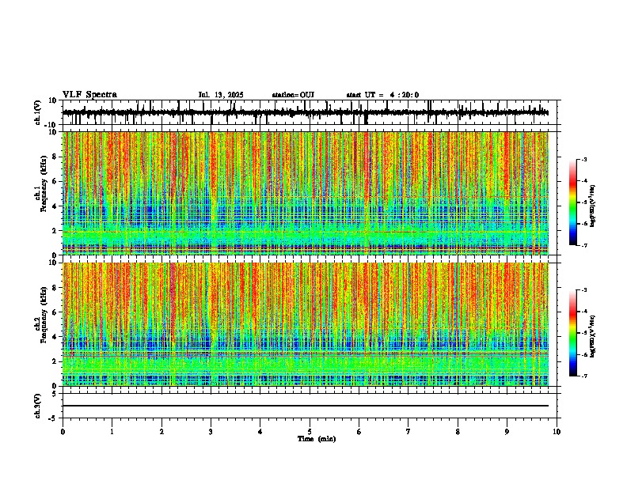Click the 6 kHz tick of ch.1 spectrogram

55,181
